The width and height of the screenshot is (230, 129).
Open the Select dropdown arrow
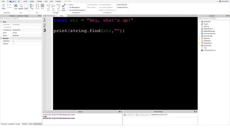tap(26, 10)
